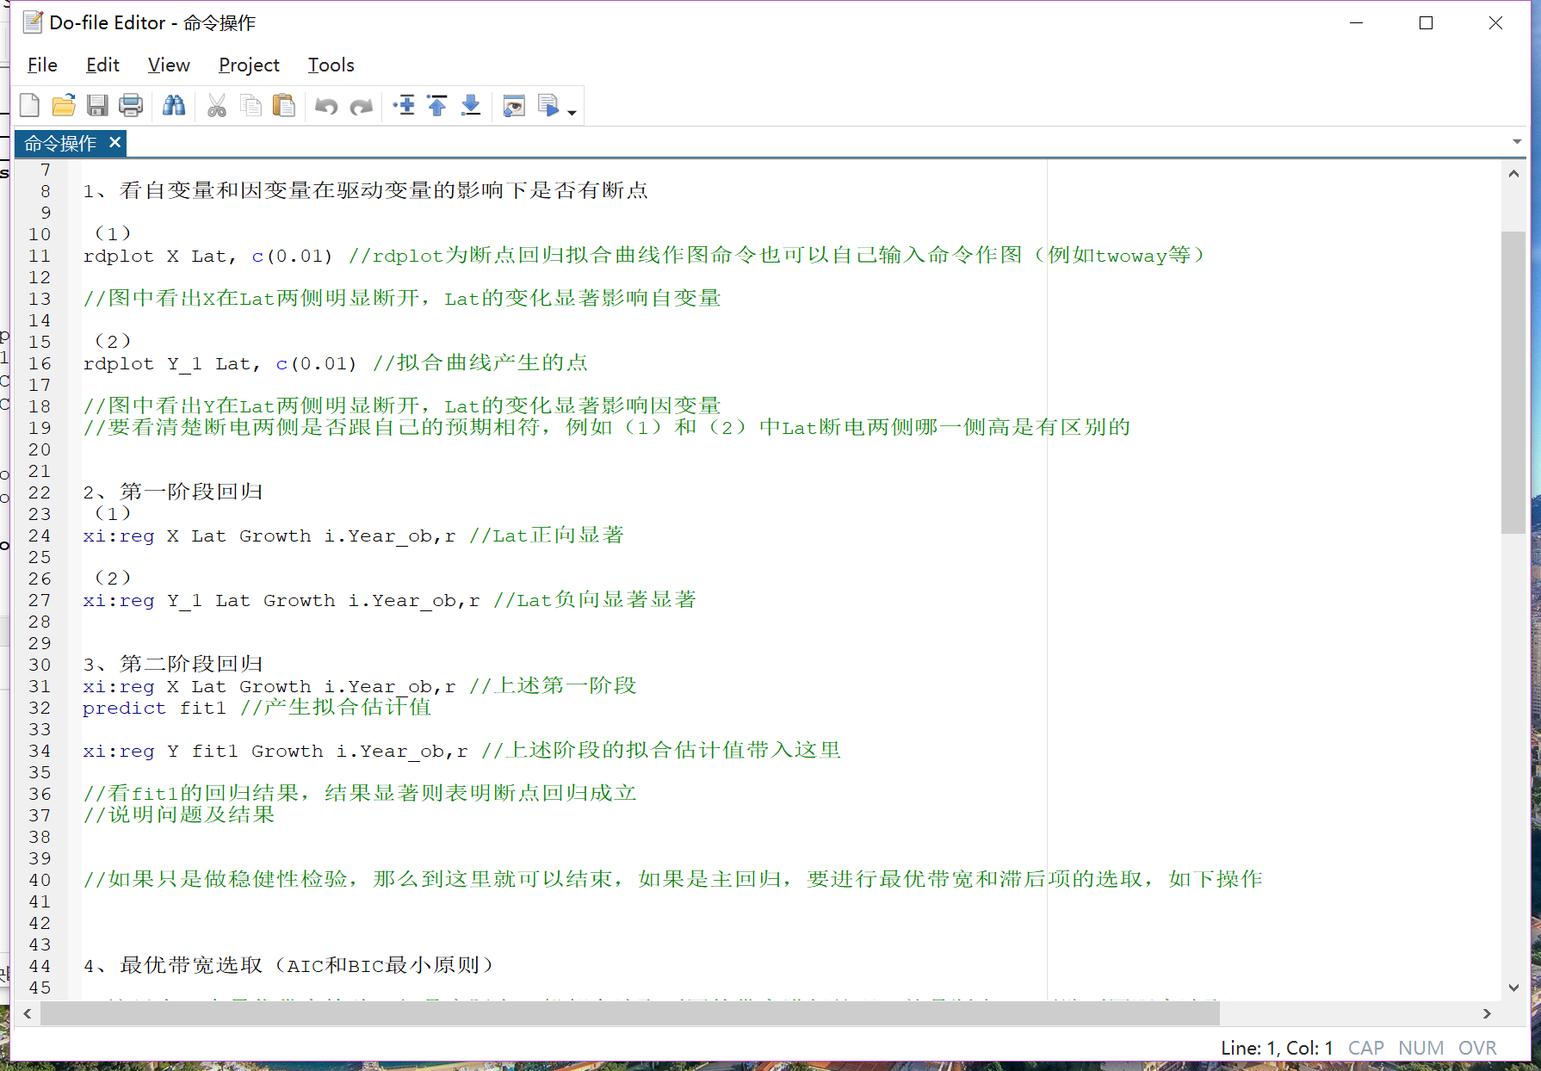The height and width of the screenshot is (1071, 1541).
Task: Open Find with the binoculars icon
Action: [174, 105]
